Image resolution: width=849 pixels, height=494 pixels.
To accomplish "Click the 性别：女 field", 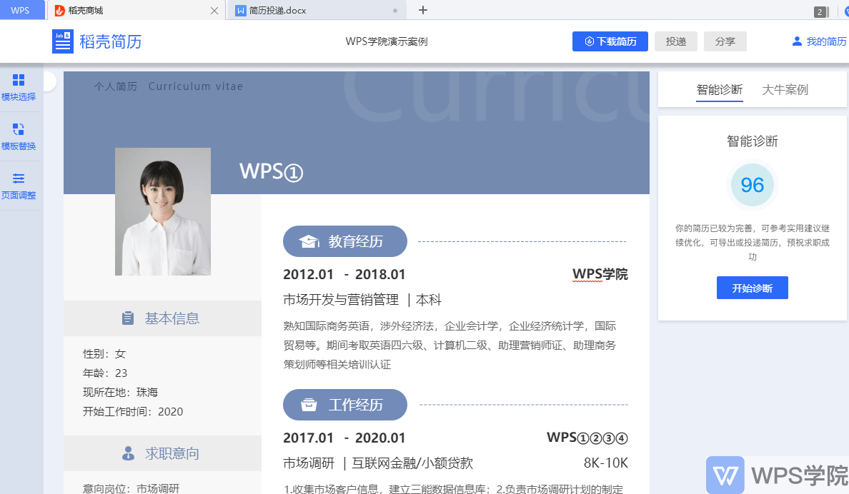I will 104,354.
